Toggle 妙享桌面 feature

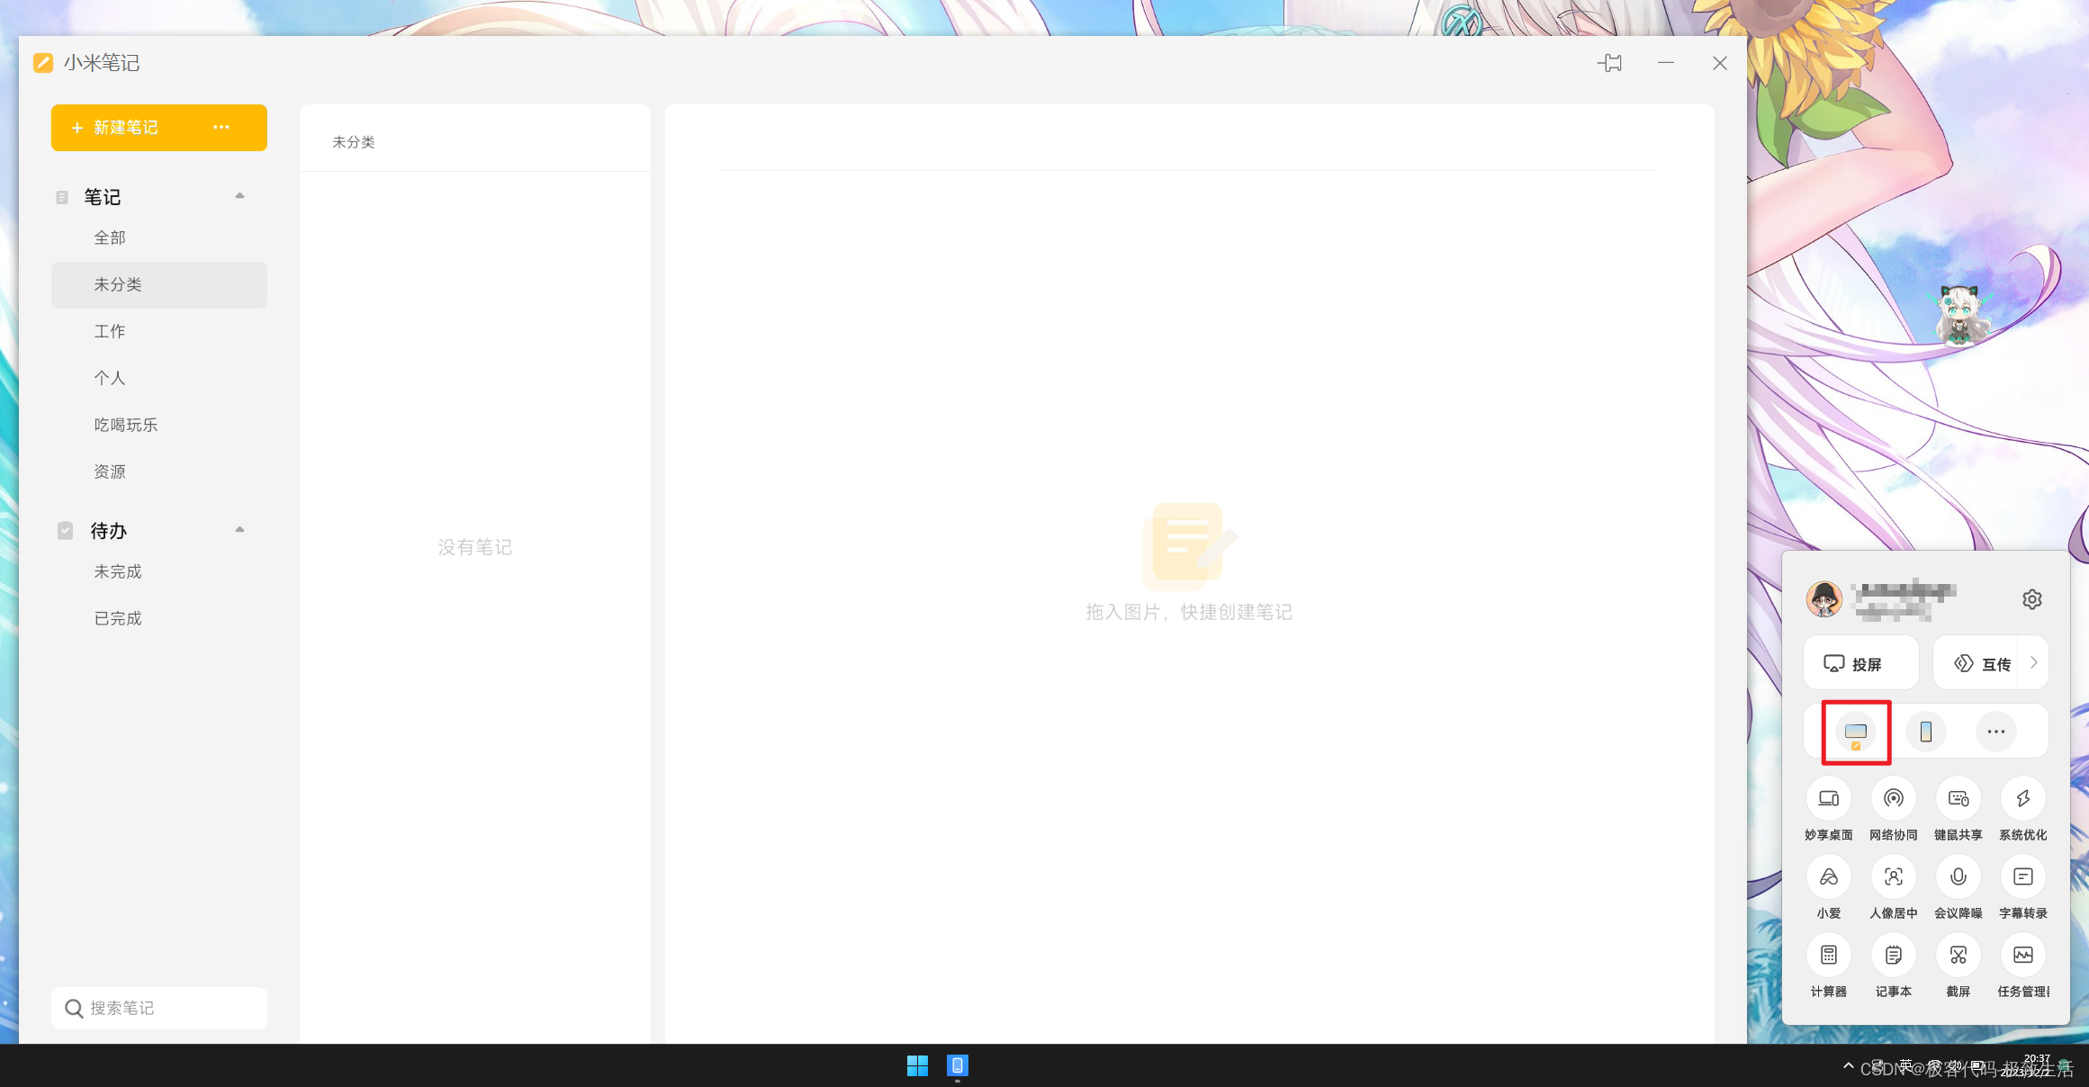click(1829, 799)
